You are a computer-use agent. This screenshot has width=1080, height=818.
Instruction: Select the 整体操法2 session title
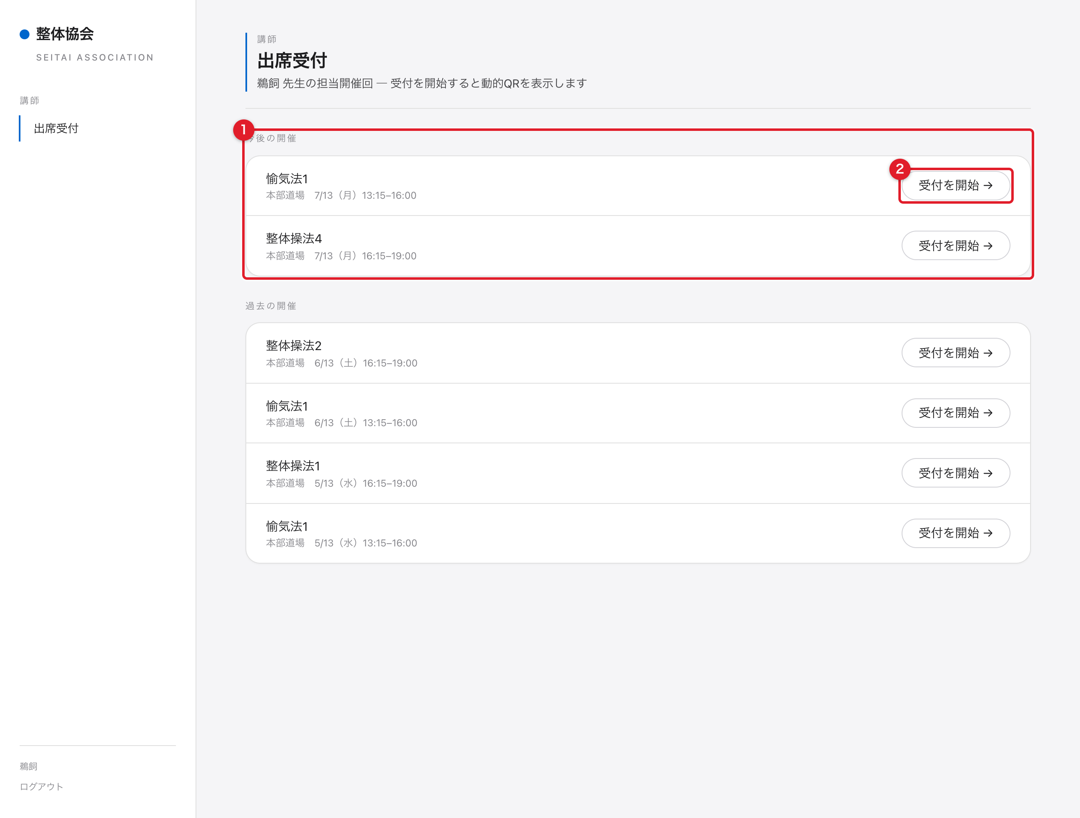293,346
